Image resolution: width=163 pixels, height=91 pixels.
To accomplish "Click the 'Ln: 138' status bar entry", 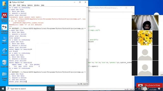I will coord(80,84).
